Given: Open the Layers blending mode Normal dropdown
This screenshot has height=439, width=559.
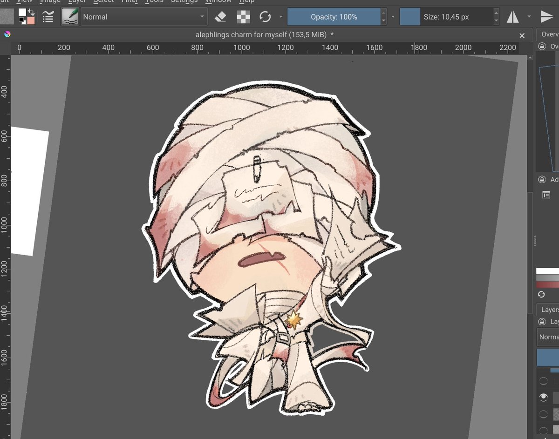Looking at the screenshot, I should click(x=548, y=337).
